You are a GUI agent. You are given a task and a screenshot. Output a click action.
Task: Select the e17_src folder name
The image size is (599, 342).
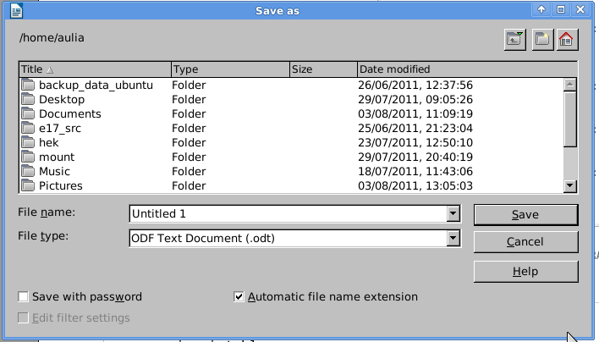click(59, 128)
